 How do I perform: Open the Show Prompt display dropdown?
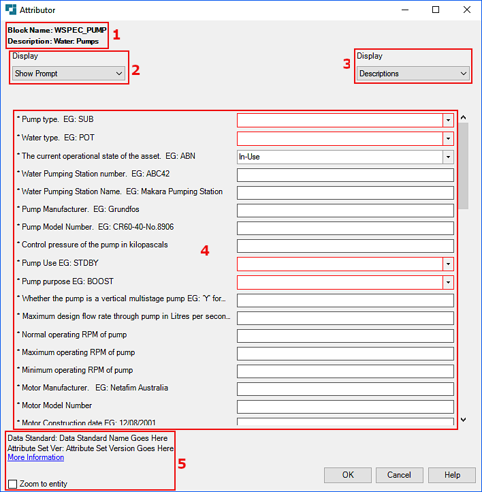(x=69, y=74)
